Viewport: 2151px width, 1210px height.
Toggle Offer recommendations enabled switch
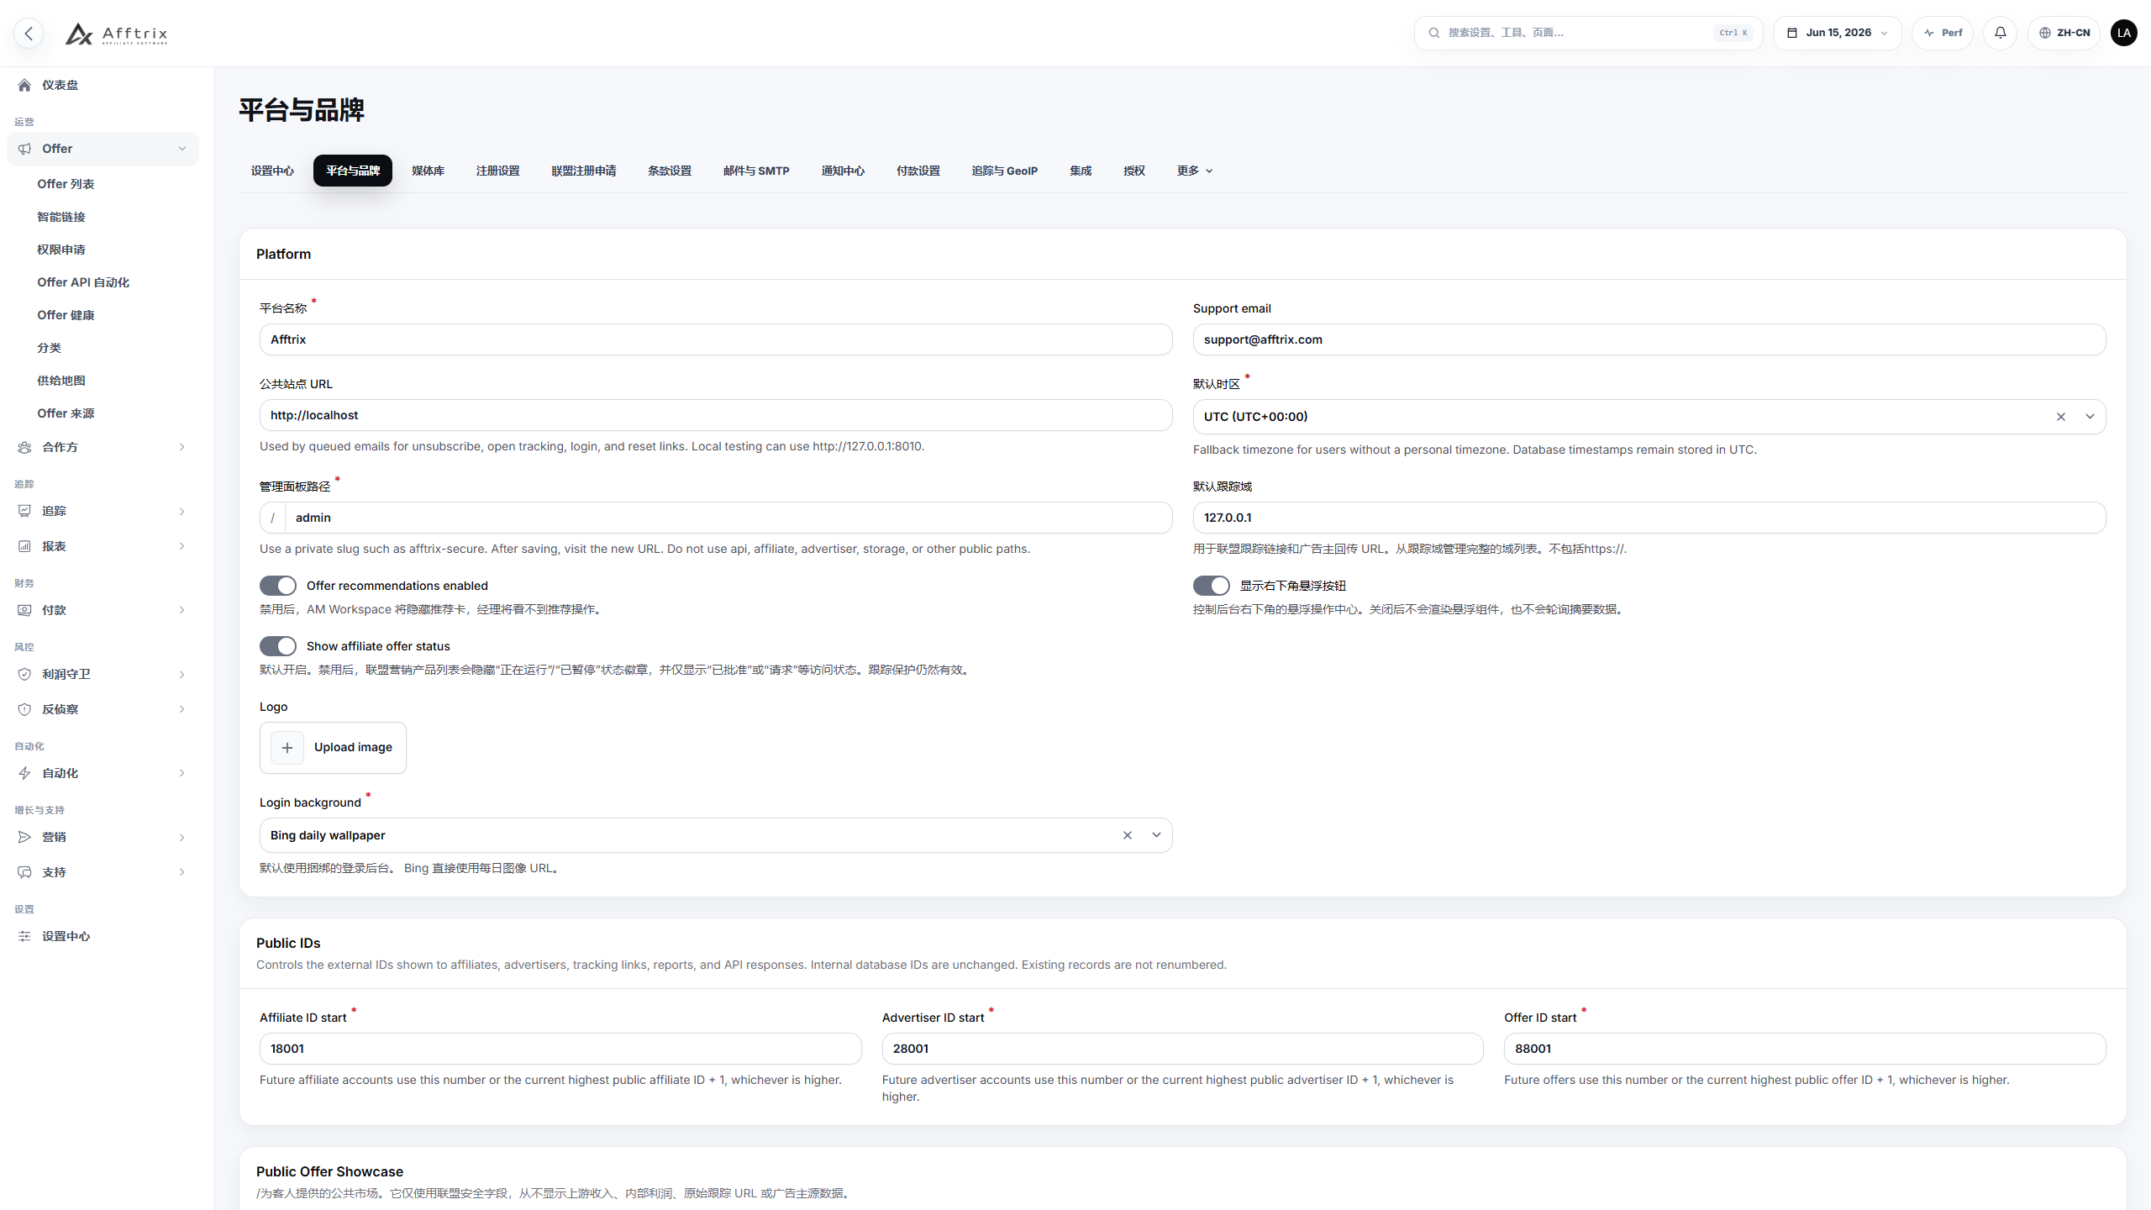277,586
